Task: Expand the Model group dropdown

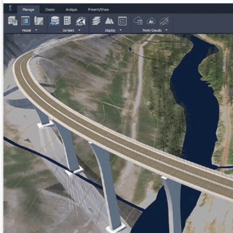Action: pos(36,30)
